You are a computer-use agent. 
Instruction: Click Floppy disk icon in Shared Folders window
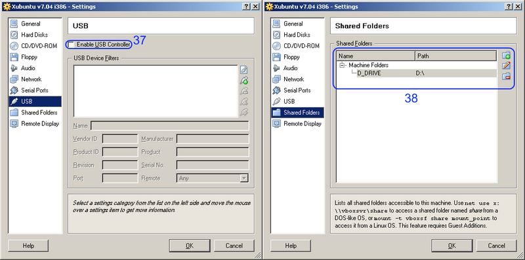276,57
